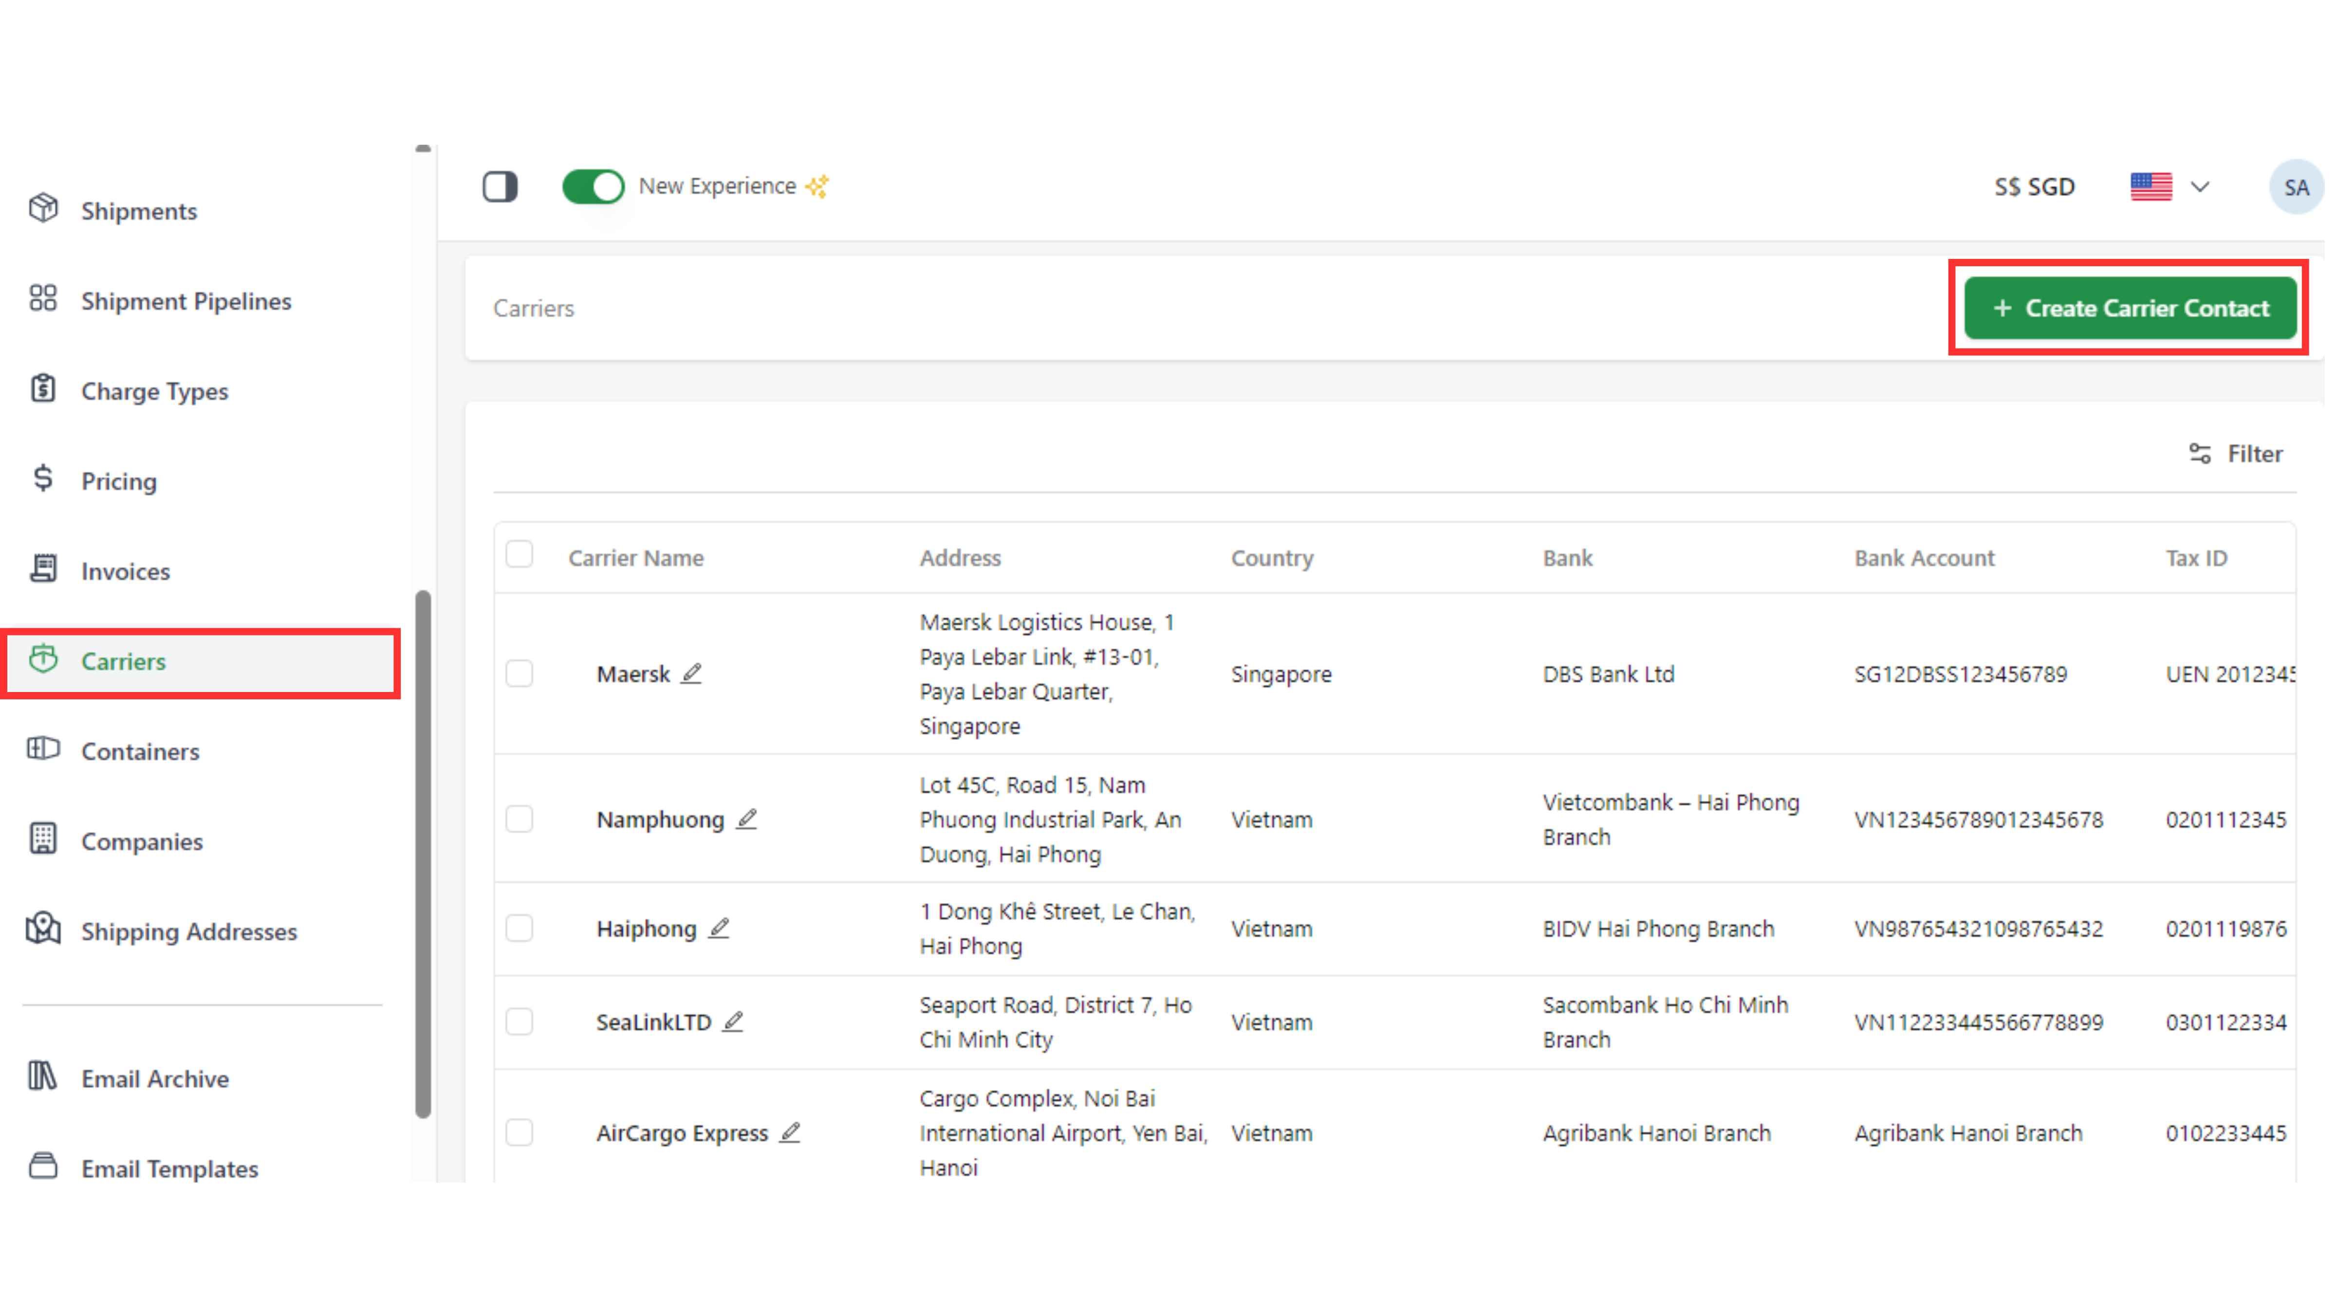Click the pencil icon next to AirCargo Express
The height and width of the screenshot is (1314, 2337).
(x=790, y=1131)
